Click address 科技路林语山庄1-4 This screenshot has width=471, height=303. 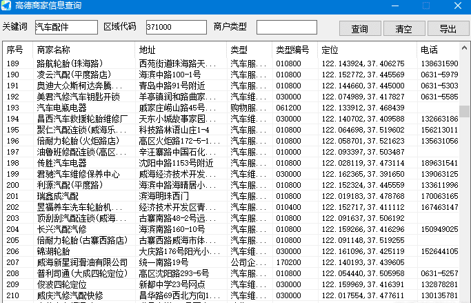pos(174,130)
